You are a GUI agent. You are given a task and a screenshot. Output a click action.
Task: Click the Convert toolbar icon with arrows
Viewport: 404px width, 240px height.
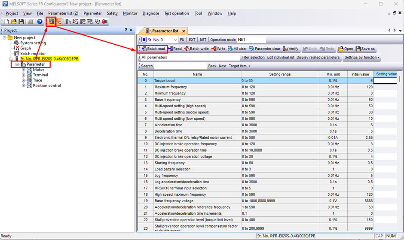pos(90,21)
